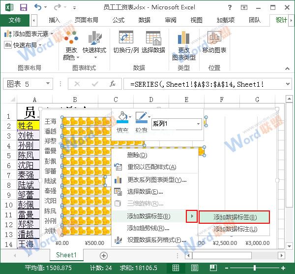Image resolution: width=295 pixels, height=274 pixels.
Task: Click the Name Box showing 图表 5
Action: point(29,84)
